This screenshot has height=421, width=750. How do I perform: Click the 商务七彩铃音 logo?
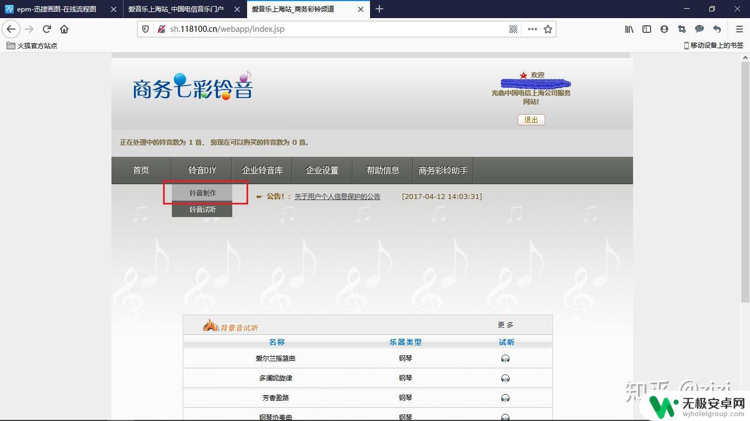192,87
